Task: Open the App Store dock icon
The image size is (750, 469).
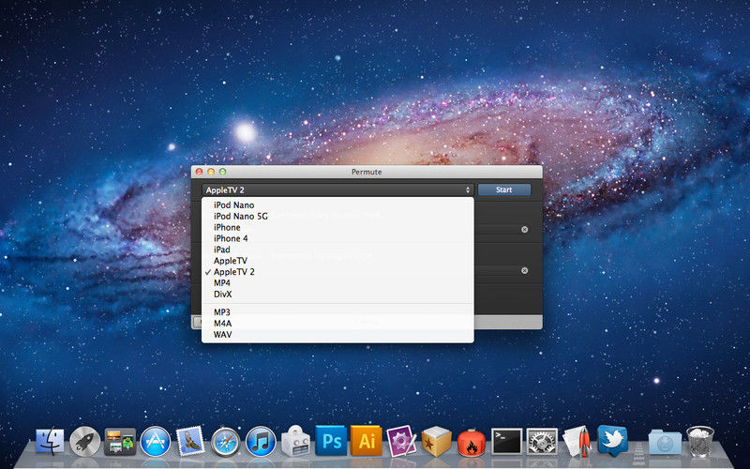Action: pyautogui.click(x=155, y=441)
